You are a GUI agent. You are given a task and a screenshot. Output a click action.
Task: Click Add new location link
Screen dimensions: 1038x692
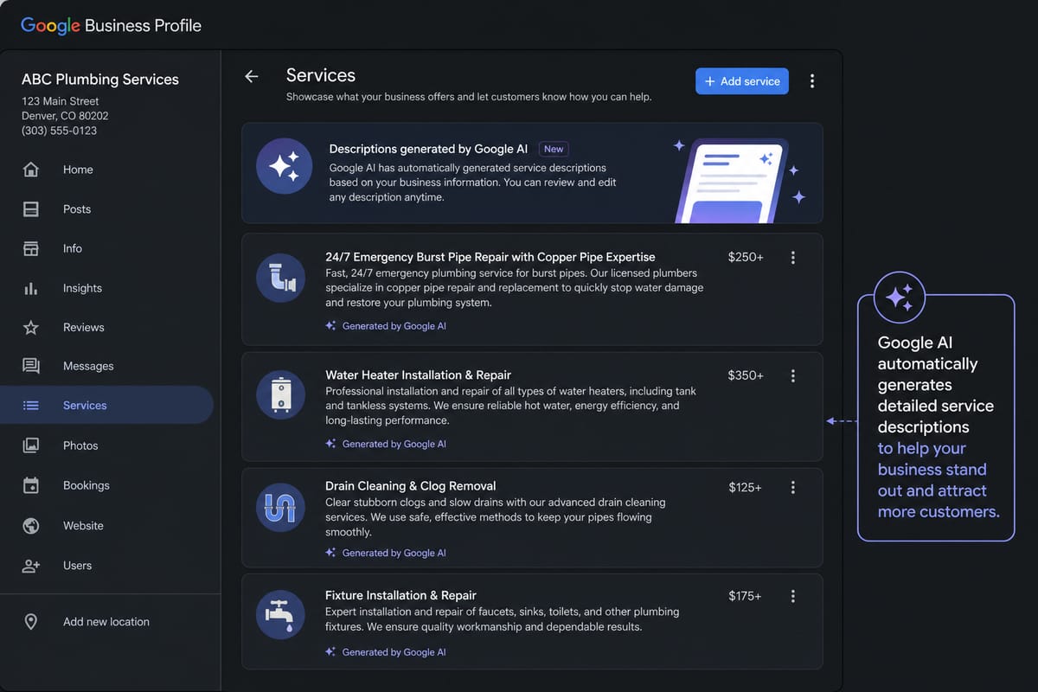coord(106,622)
